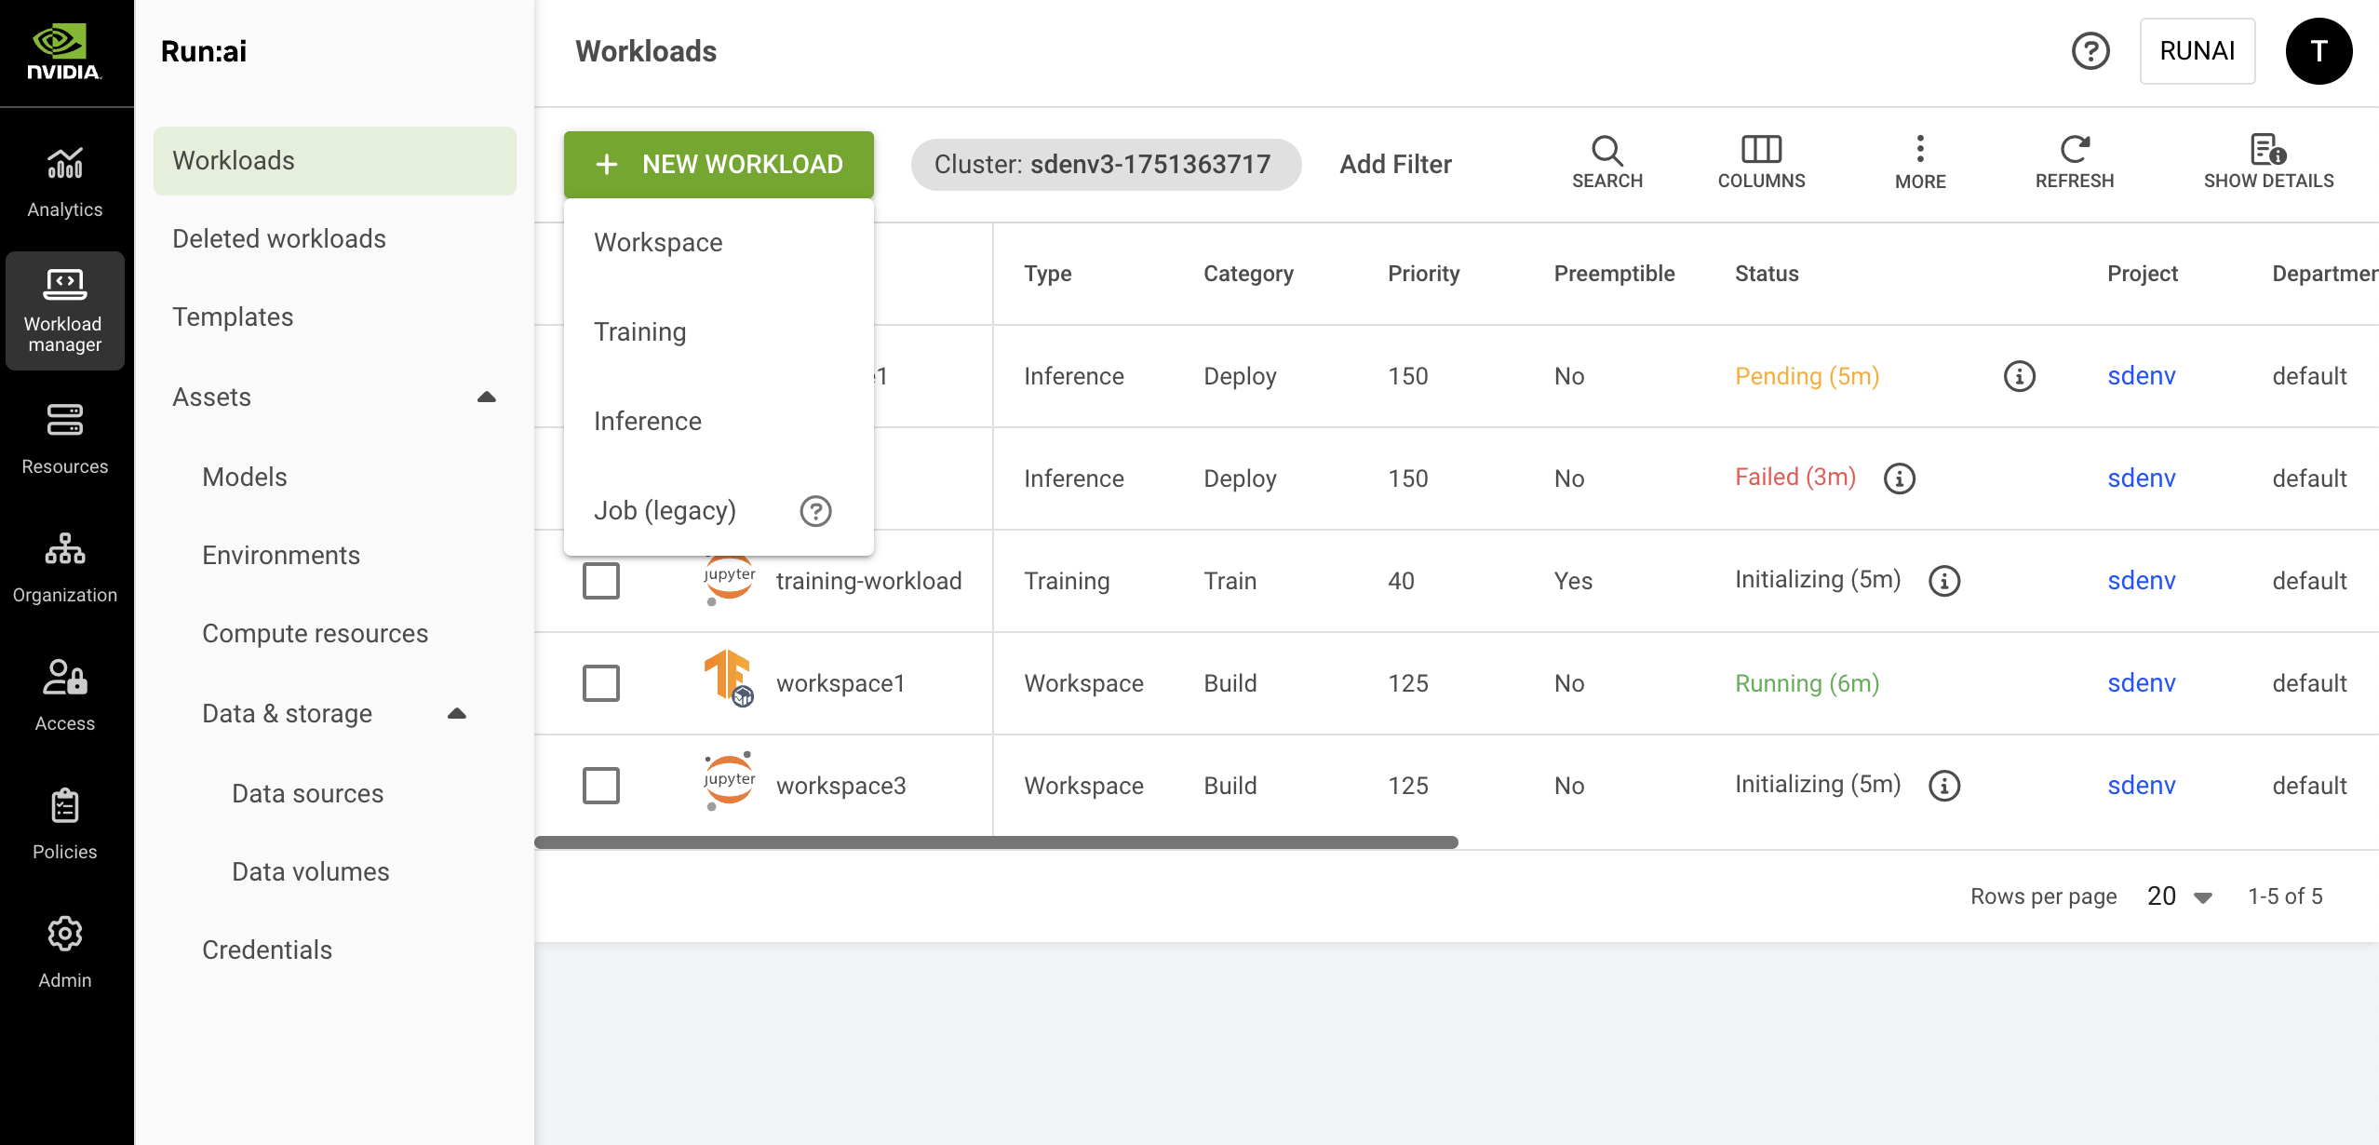2379x1145 pixels.
Task: Tick the workspace3 row checkbox
Action: [x=600, y=786]
